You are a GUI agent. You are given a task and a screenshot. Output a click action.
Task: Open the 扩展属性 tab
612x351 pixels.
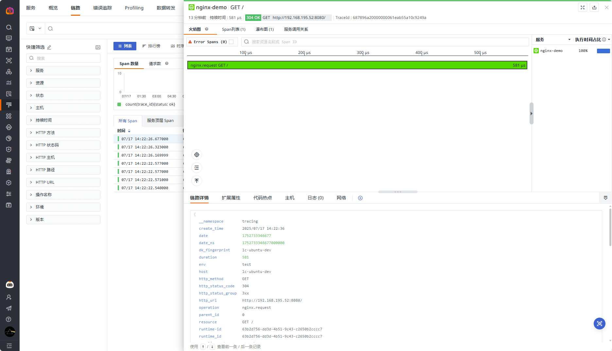(231, 198)
